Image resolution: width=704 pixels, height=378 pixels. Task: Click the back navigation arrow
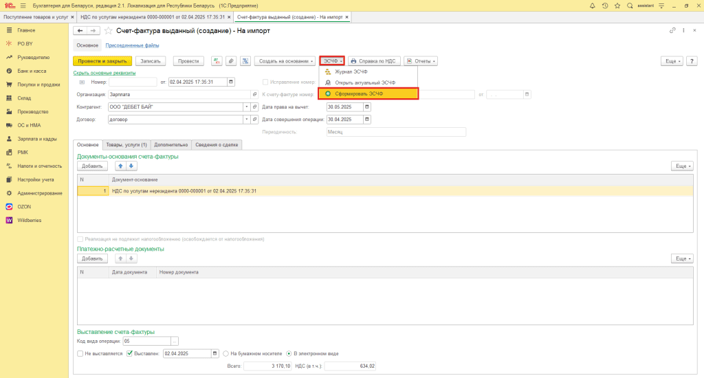pyautogui.click(x=80, y=30)
